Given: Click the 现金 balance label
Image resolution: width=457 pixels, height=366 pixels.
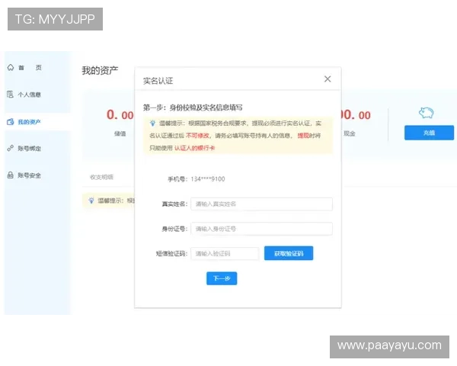Looking at the screenshot, I should [349, 133].
